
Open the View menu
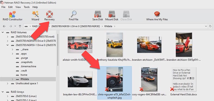tap(18, 7)
